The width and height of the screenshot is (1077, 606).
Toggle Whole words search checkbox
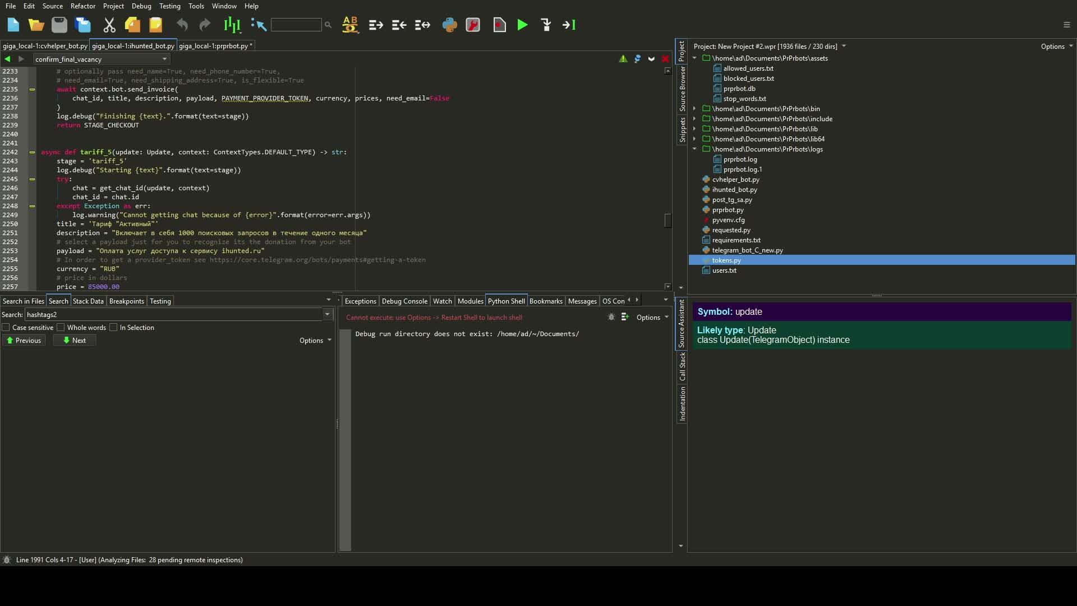(x=61, y=327)
